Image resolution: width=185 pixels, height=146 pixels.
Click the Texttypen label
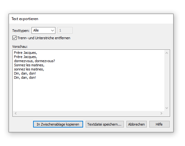(21, 31)
